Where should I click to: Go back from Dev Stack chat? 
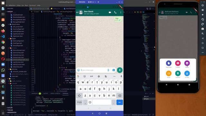pyautogui.click(x=77, y=12)
